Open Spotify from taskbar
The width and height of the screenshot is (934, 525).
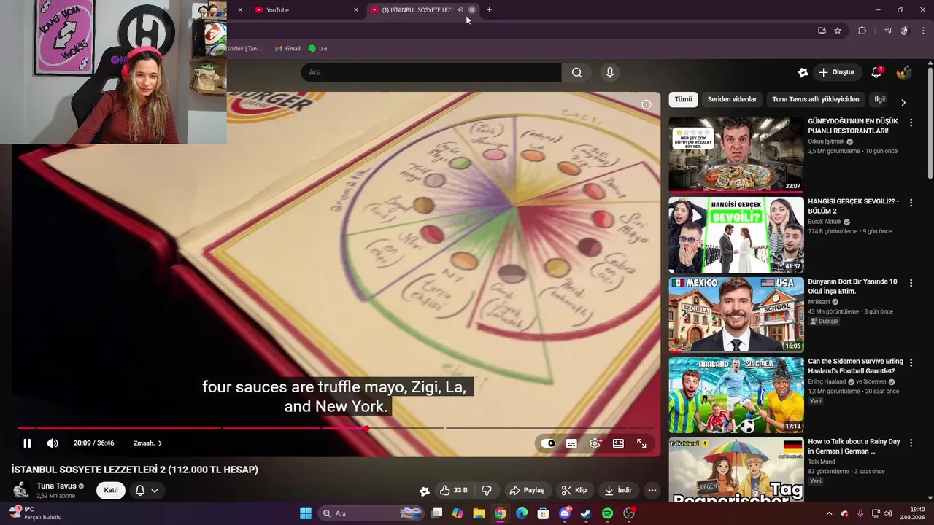608,513
